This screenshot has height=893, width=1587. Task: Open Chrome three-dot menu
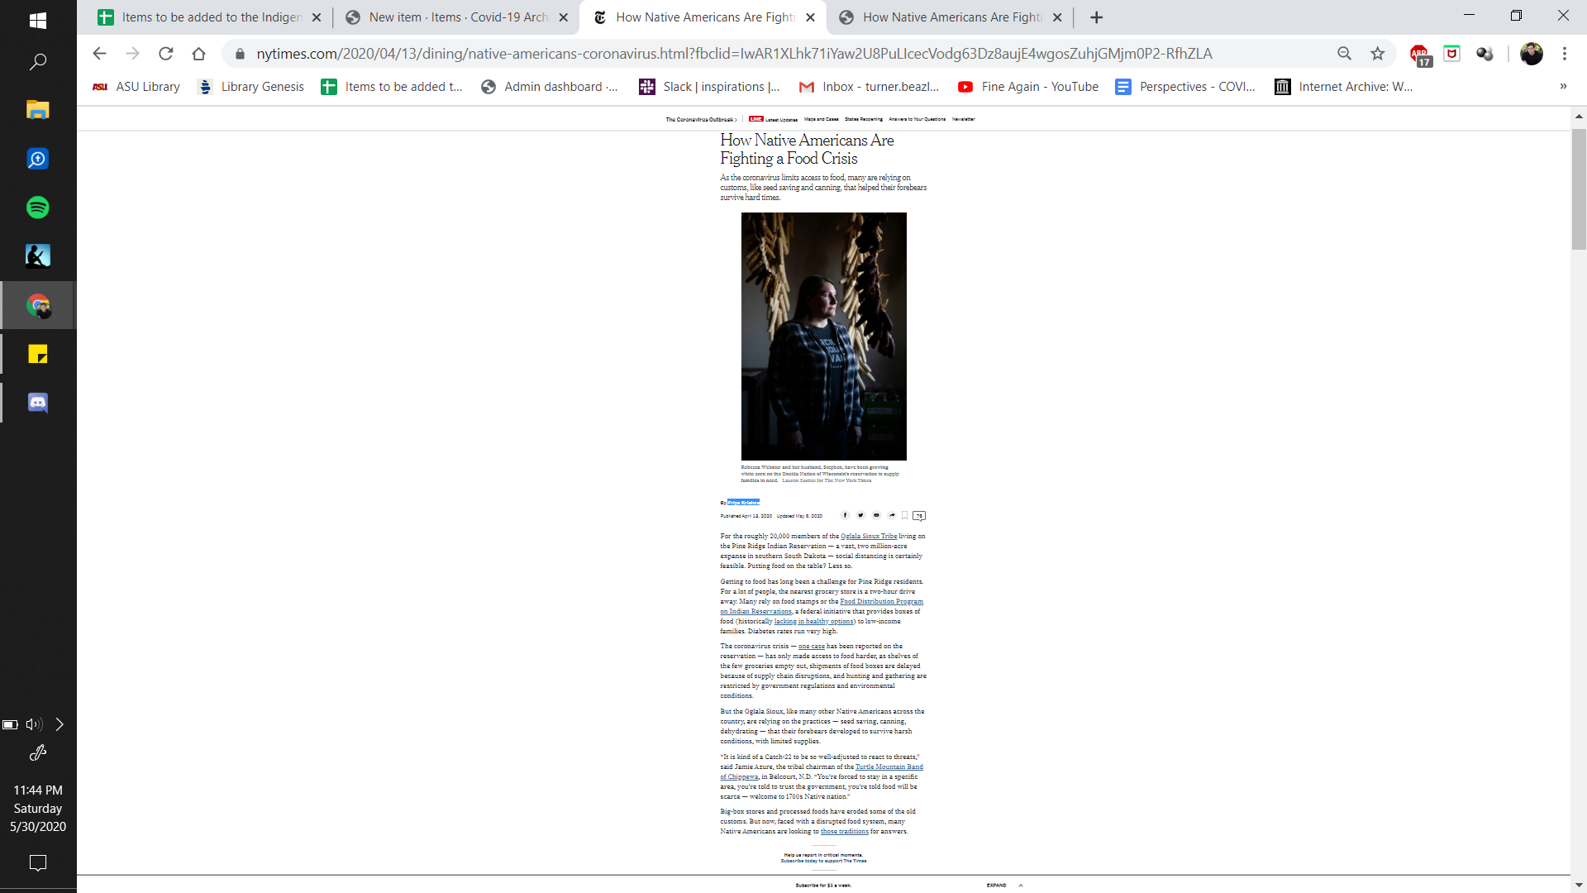click(1564, 54)
